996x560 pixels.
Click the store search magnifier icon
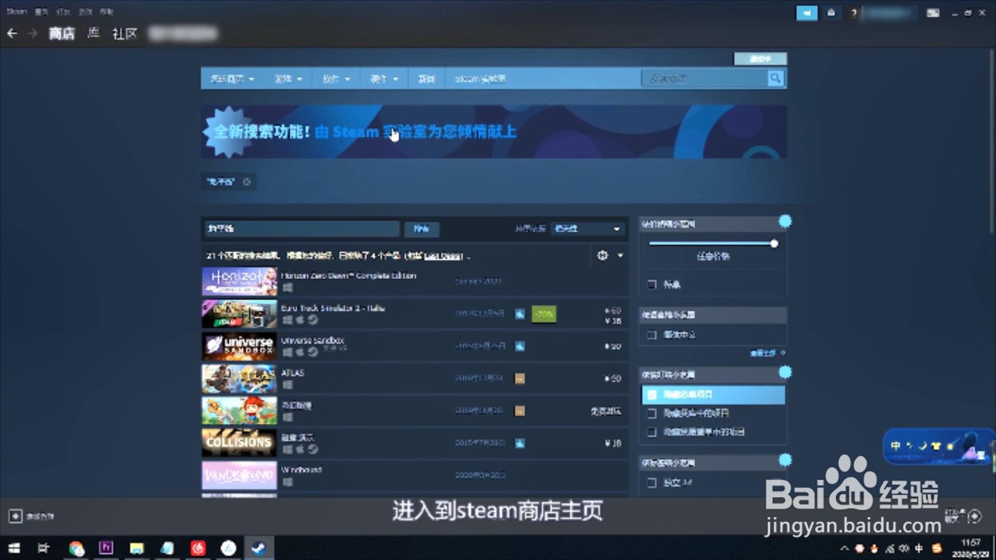click(x=775, y=78)
